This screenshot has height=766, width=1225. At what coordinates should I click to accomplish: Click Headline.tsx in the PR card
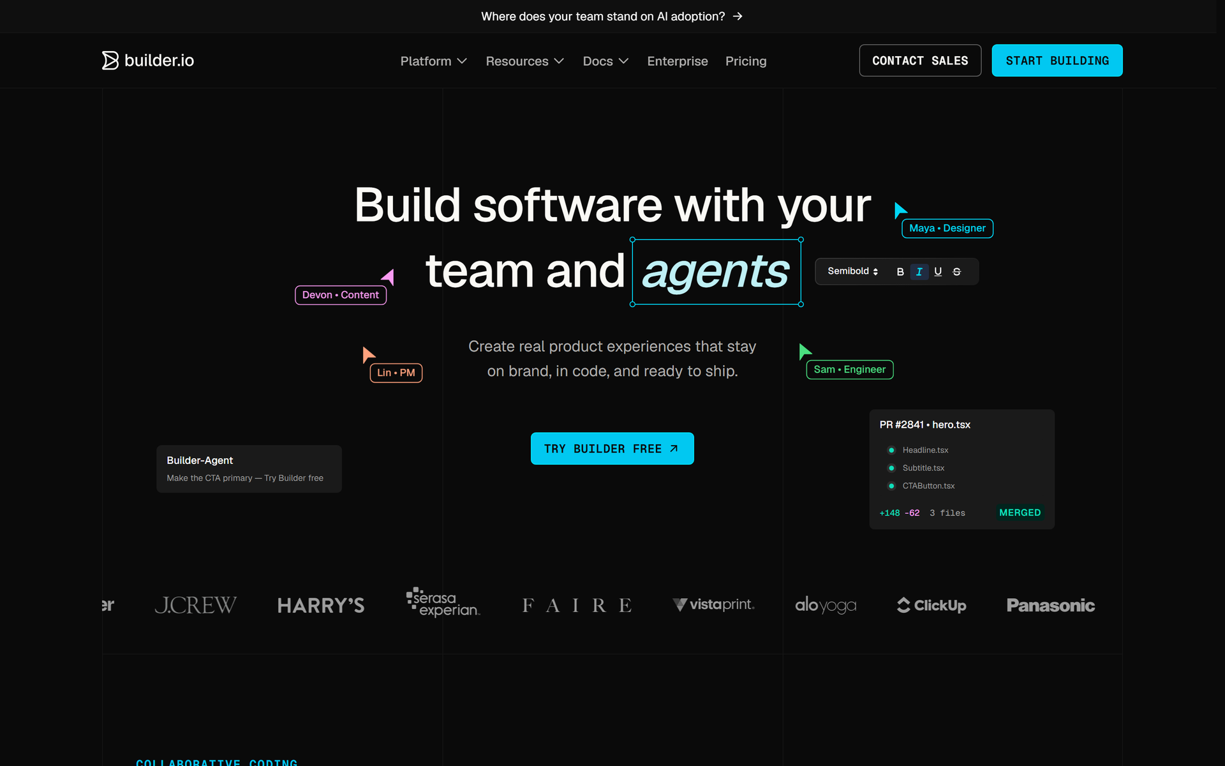pos(925,450)
